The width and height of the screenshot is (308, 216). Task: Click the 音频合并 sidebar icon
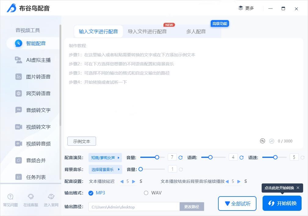[x=19, y=160]
